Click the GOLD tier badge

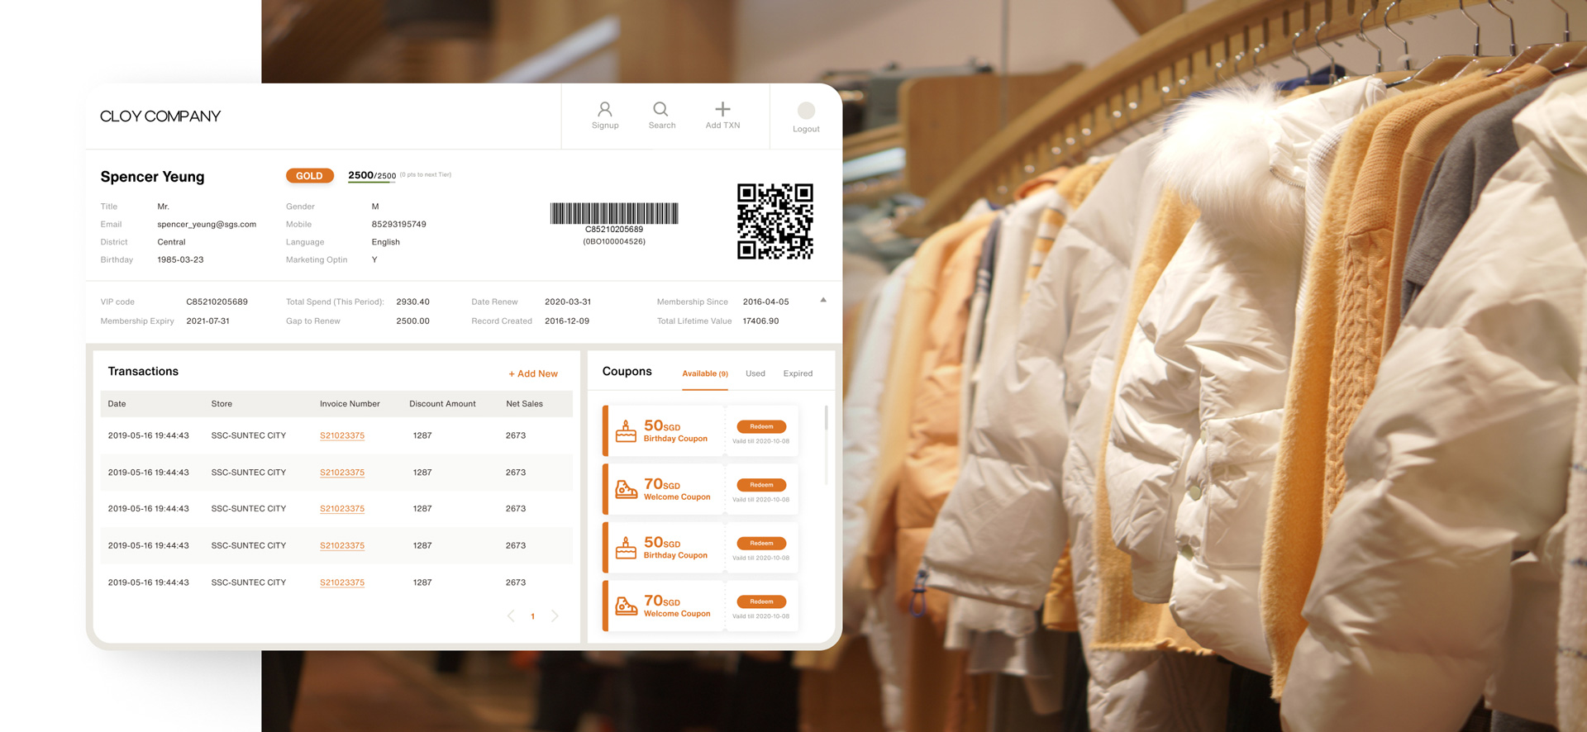pos(309,176)
